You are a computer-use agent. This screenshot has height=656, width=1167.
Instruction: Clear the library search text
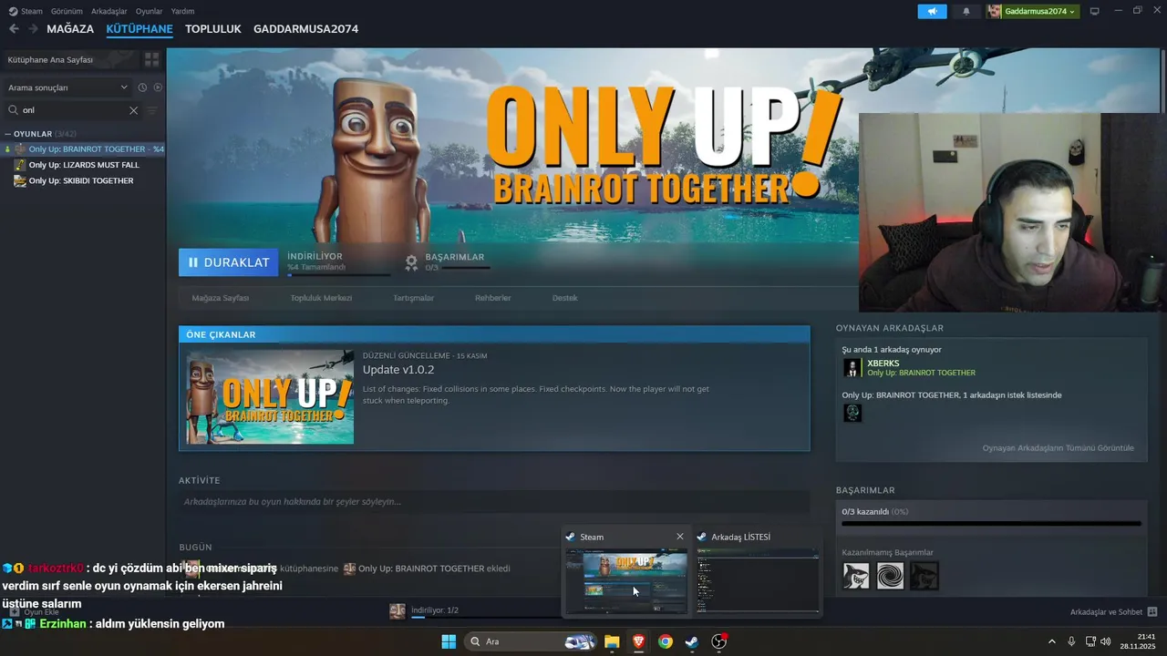pyautogui.click(x=133, y=110)
